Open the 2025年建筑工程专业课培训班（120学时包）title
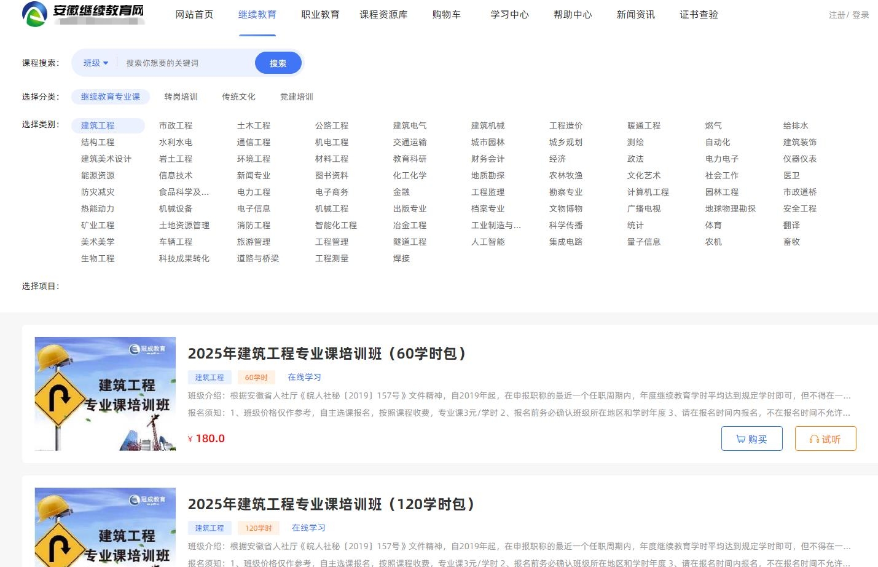The width and height of the screenshot is (878, 567). coord(332,504)
